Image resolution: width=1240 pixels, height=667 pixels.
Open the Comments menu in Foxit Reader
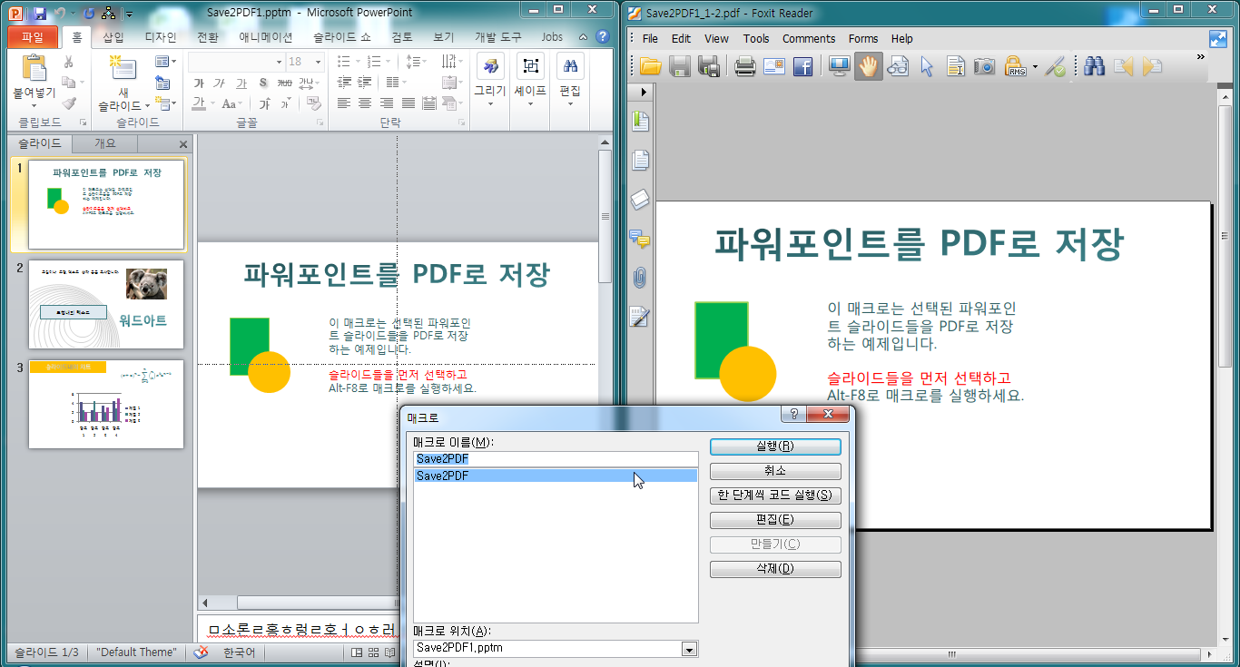pyautogui.click(x=809, y=39)
